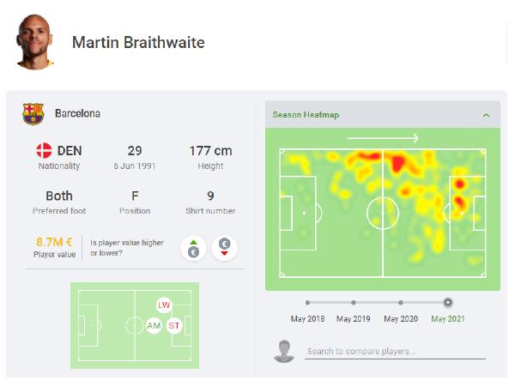Select the LW position marker
Viewport: 515px width, 386px height.
[164, 305]
